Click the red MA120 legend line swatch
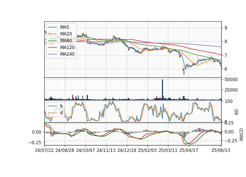The height and width of the screenshot is (177, 246). 52,47
